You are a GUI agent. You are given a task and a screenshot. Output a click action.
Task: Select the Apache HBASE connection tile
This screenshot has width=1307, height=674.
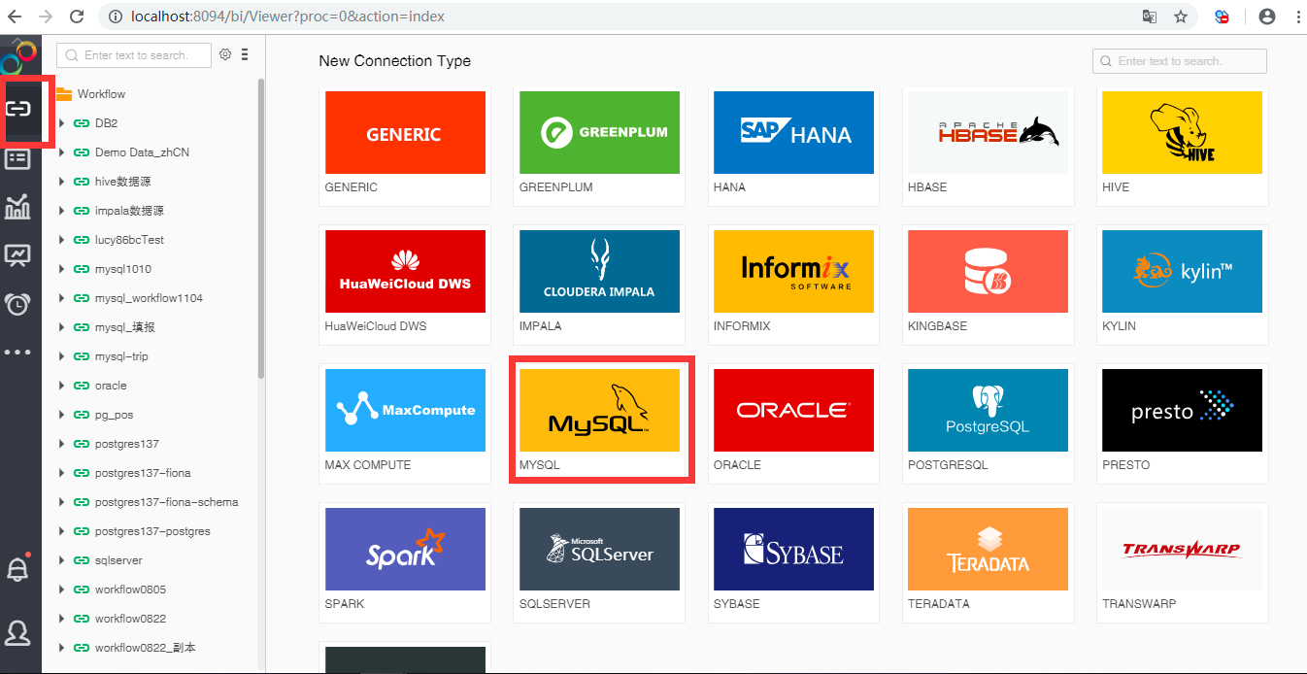[988, 145]
